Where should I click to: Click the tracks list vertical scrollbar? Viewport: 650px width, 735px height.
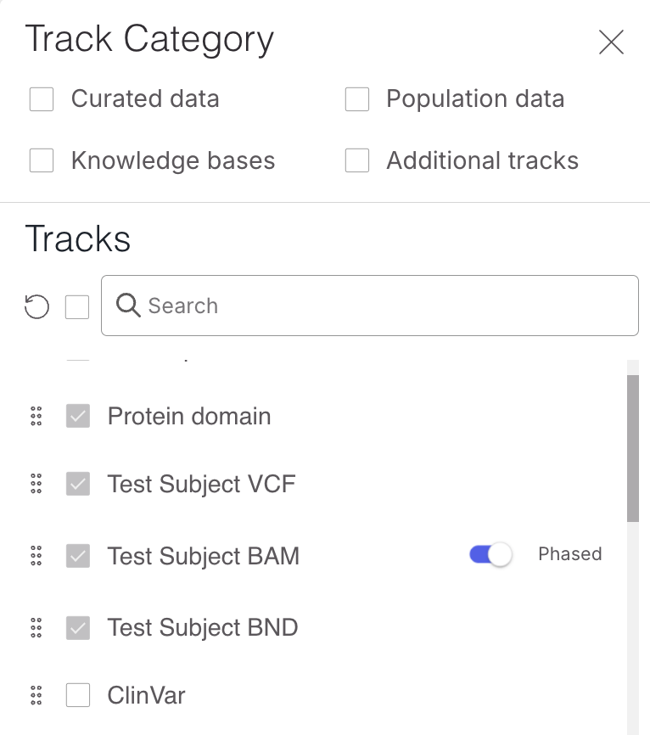click(633, 450)
